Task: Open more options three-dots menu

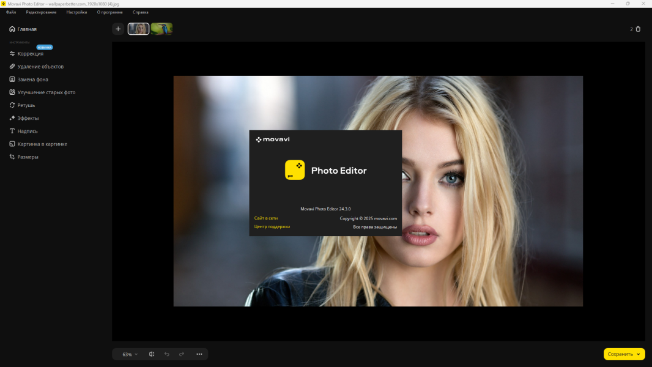Action: [199, 354]
